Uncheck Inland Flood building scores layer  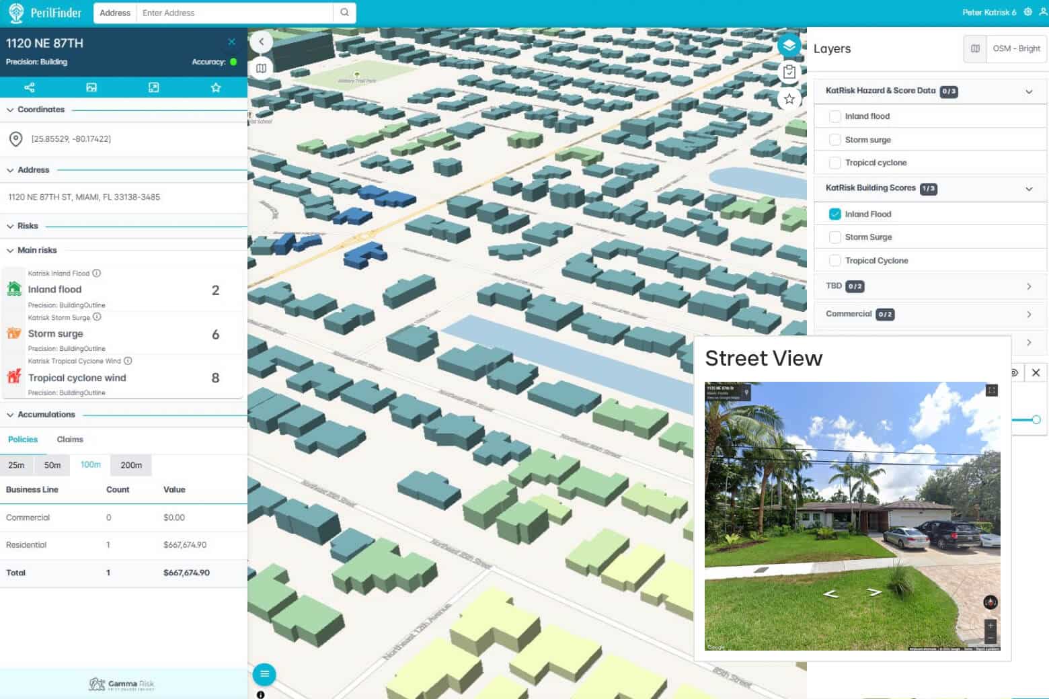pyautogui.click(x=834, y=214)
